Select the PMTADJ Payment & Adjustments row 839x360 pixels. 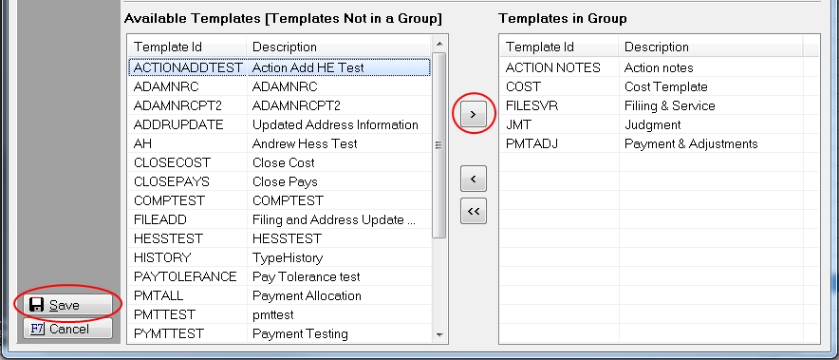[660, 143]
